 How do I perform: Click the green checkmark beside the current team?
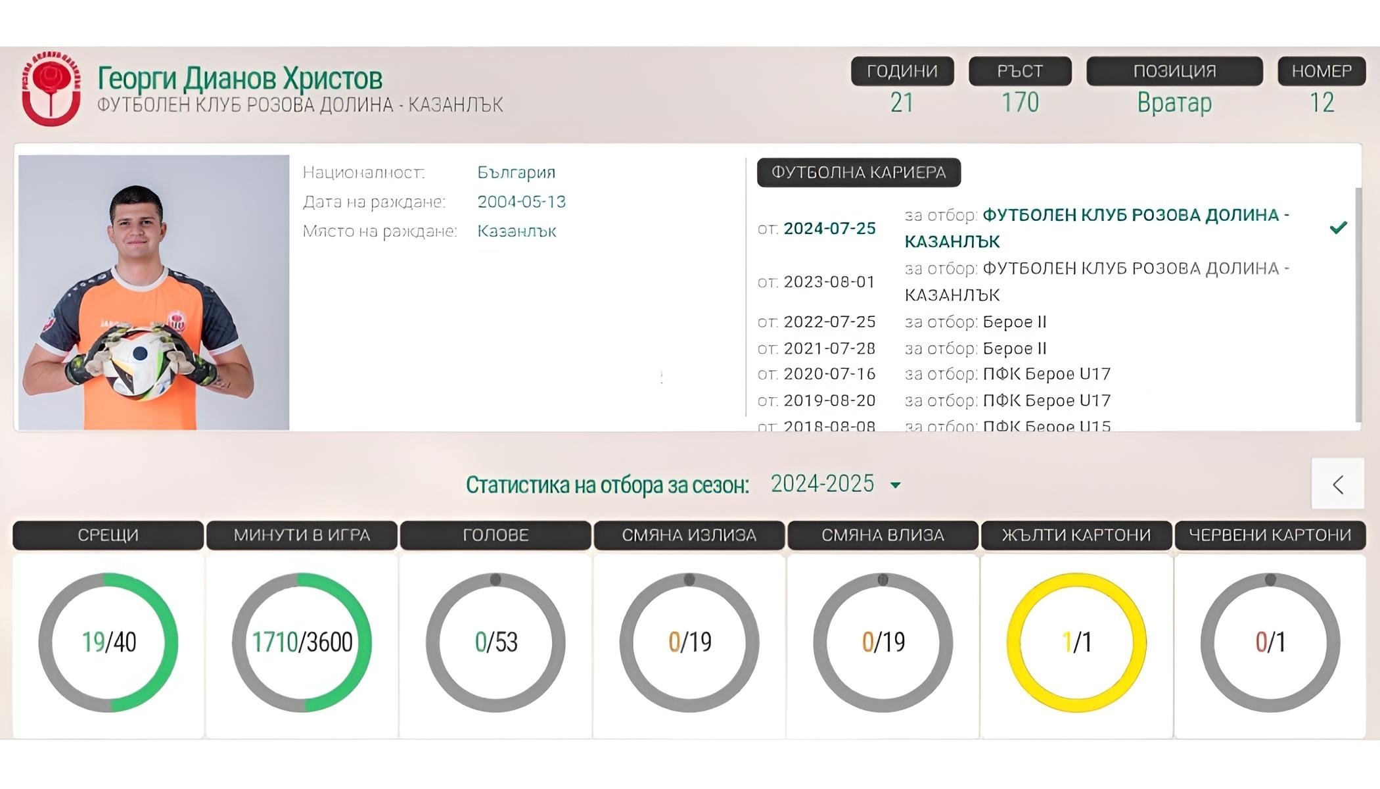point(1338,227)
